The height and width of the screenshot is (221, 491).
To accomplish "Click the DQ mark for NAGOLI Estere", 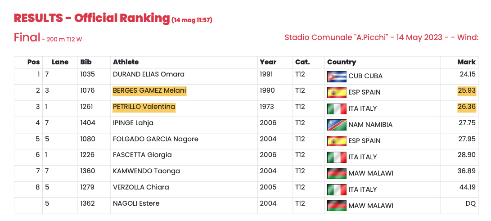I will click(471, 203).
